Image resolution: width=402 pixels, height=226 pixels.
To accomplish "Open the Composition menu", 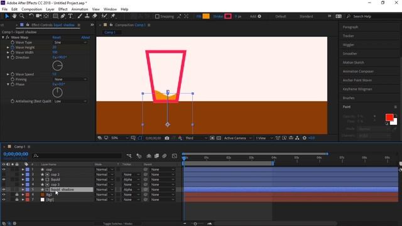I will click(x=31, y=9).
